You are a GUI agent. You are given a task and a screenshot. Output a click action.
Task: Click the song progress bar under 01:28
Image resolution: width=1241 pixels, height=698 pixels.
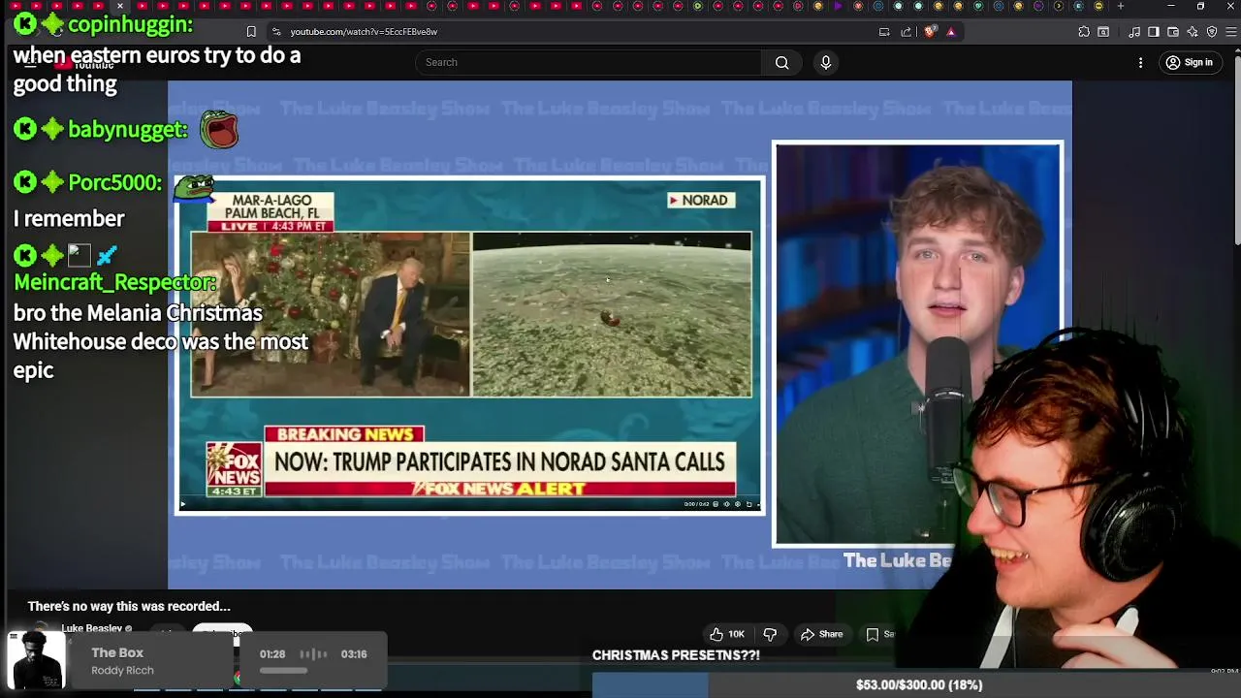(284, 670)
